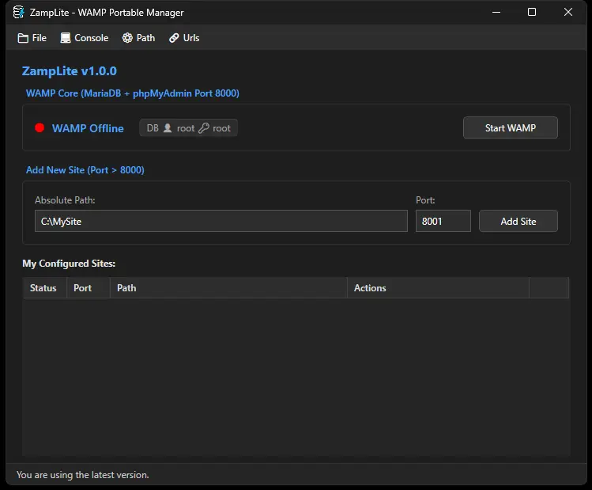Maximize the ZampLite window

point(532,12)
